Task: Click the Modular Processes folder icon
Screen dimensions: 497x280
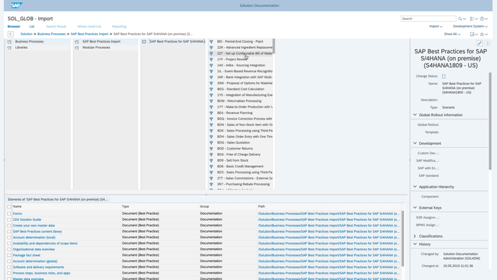Action: coord(77,47)
